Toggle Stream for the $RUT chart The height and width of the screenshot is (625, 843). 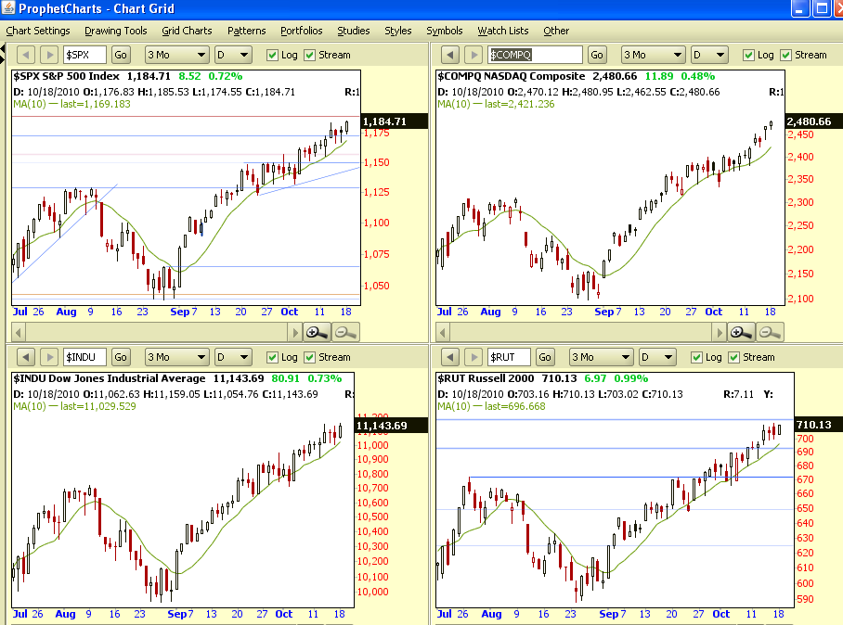point(733,357)
